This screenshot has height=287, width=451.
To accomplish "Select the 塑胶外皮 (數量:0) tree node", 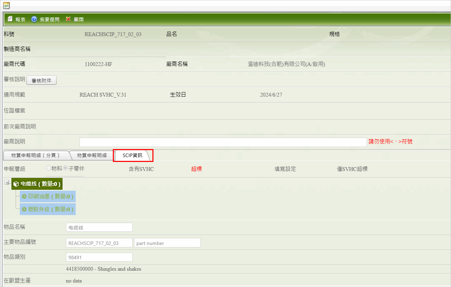I will point(48,209).
